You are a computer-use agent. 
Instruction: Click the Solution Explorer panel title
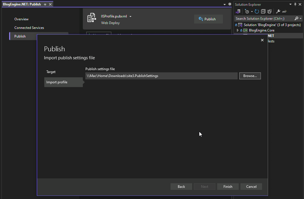tap(248, 5)
